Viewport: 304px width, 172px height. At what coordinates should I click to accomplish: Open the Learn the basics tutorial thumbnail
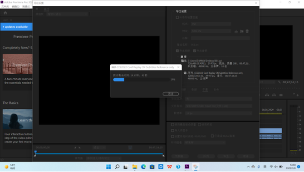tap(18, 119)
